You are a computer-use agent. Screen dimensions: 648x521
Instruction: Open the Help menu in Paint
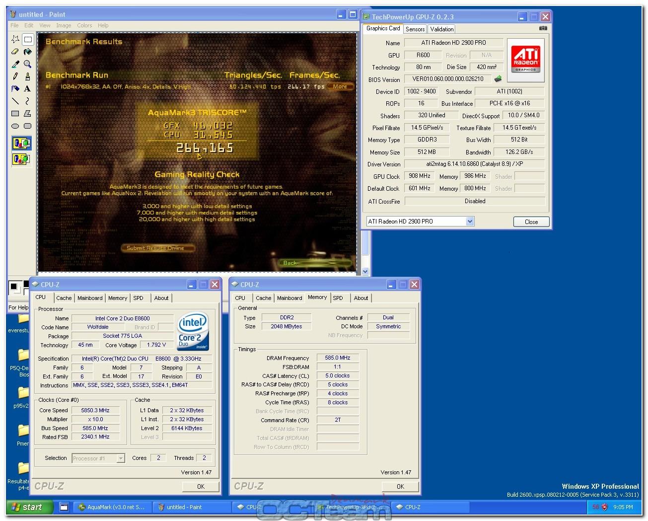(103, 25)
